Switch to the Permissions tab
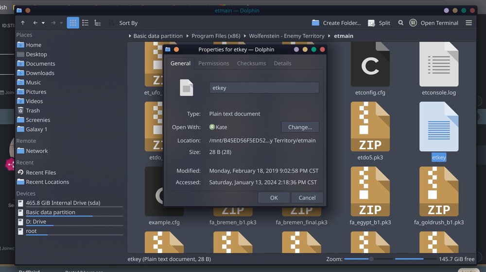Viewport: 486px width, 272px height. click(x=213, y=63)
